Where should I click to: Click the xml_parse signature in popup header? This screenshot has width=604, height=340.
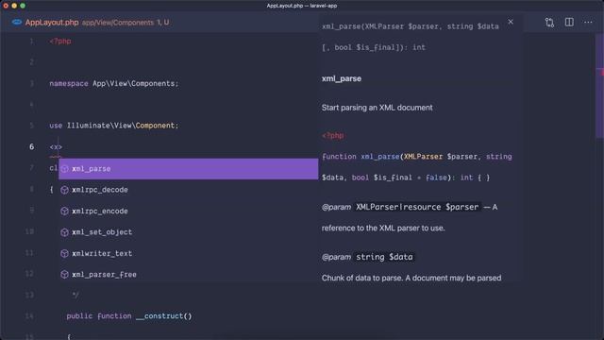coord(411,37)
